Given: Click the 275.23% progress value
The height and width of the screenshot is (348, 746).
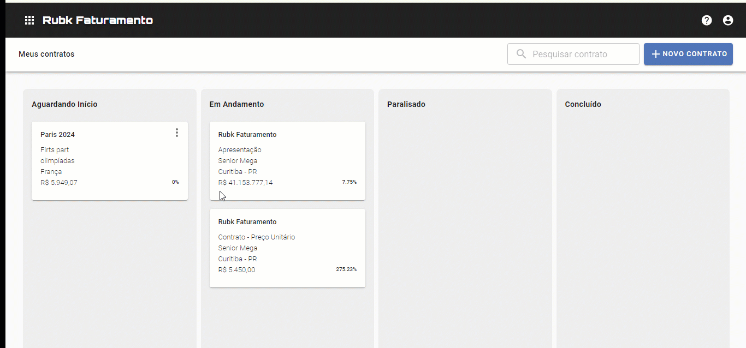Looking at the screenshot, I should coord(346,269).
